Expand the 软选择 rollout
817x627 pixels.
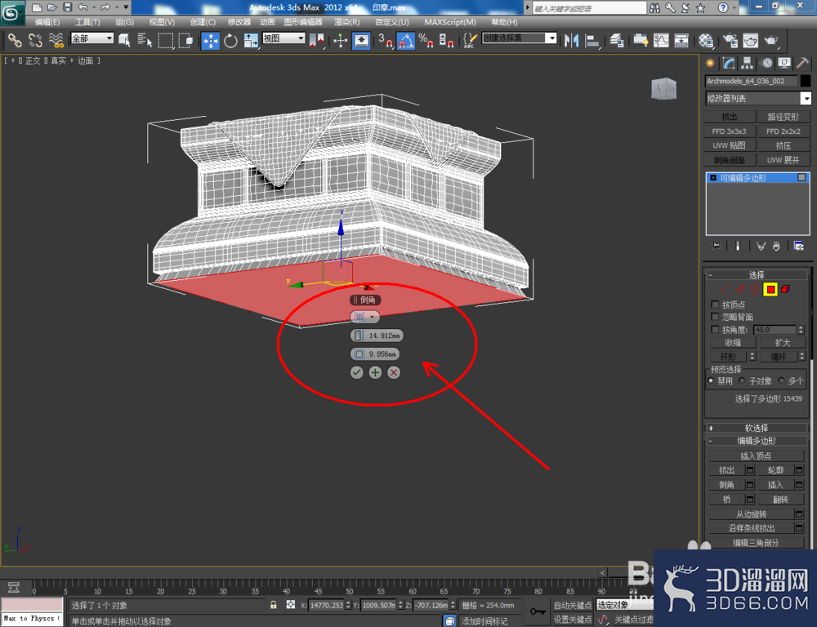pyautogui.click(x=756, y=428)
